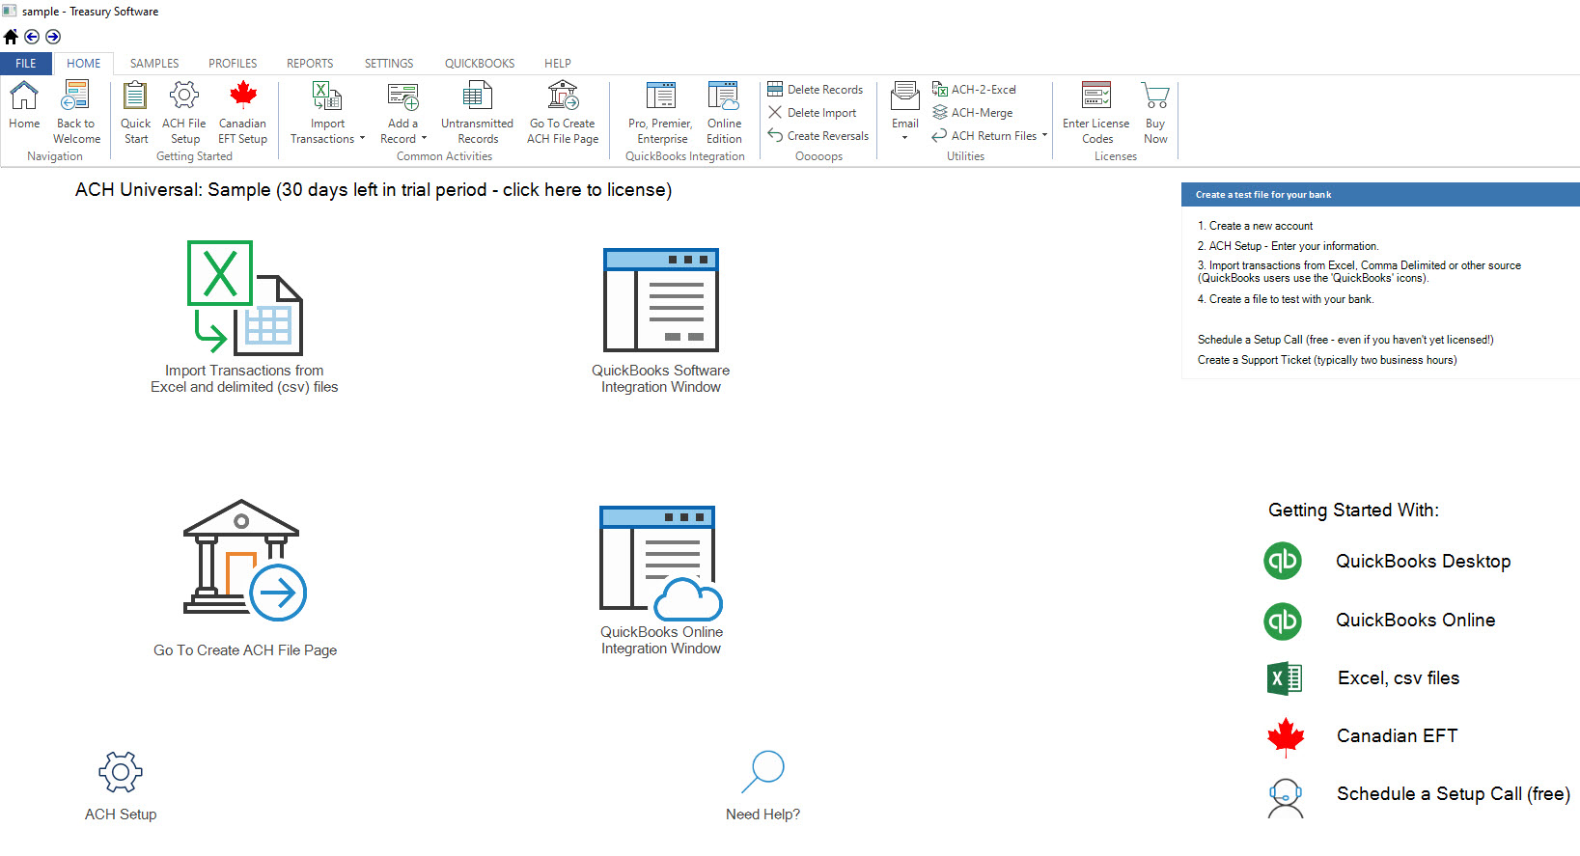1580x856 pixels.
Task: Click Delete Records in ribbon
Action: coord(816,90)
